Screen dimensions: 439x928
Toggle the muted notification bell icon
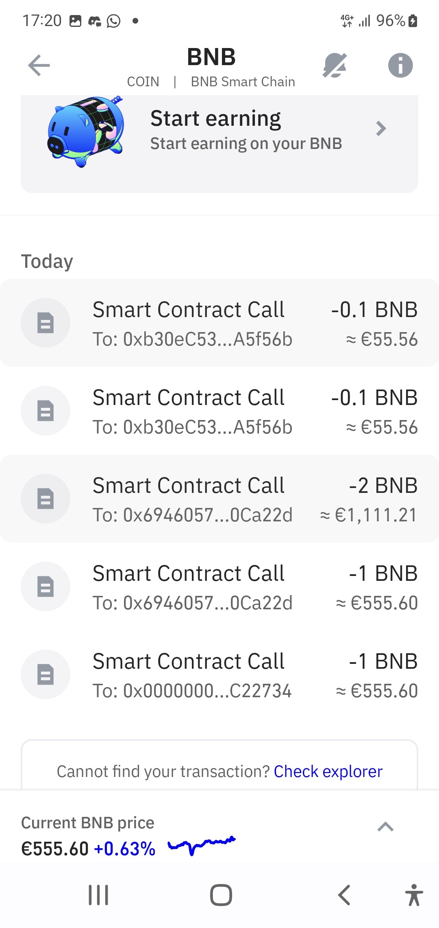coord(335,65)
